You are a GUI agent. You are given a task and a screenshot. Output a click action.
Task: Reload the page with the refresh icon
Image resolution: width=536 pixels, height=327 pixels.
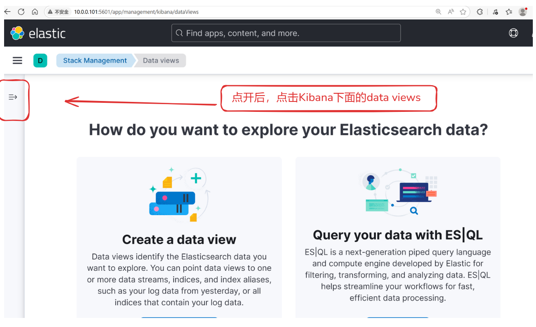click(21, 12)
